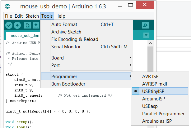Expand the Port submenu

(87, 65)
